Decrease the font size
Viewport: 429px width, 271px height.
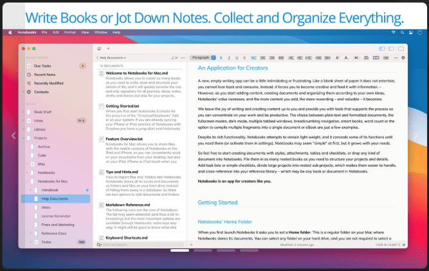pyautogui.click(x=347, y=58)
